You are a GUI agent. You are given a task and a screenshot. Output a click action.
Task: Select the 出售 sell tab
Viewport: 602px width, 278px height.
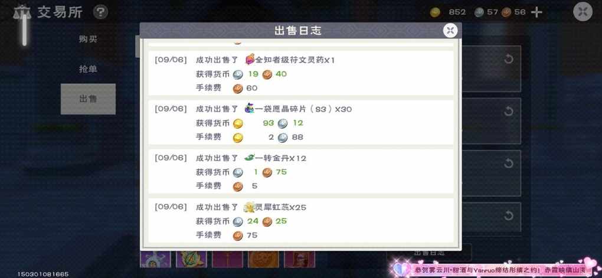pyautogui.click(x=88, y=99)
